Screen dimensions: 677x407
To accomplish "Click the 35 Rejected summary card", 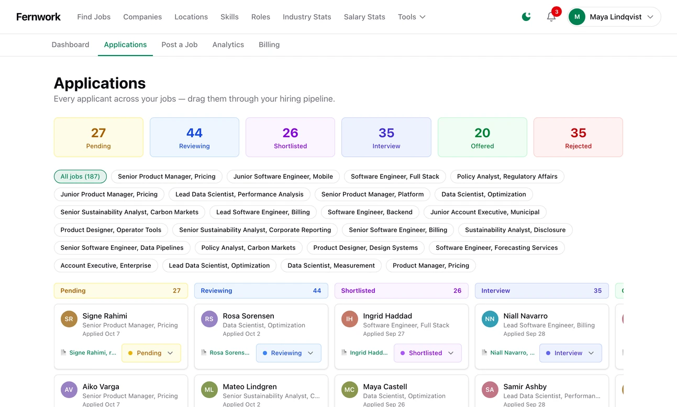I will tap(578, 137).
